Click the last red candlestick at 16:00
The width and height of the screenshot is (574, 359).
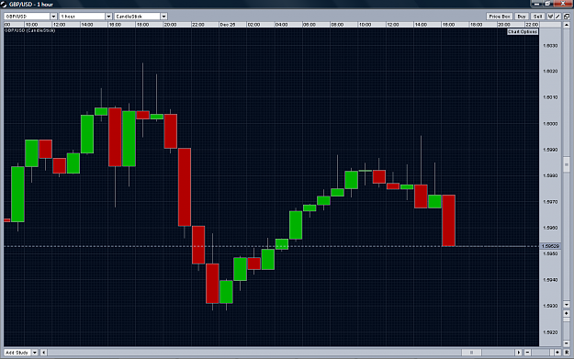448,220
